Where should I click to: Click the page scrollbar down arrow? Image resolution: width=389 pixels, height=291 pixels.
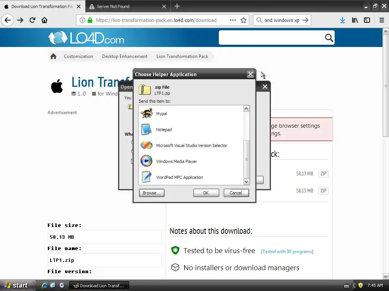pyautogui.click(x=386, y=276)
